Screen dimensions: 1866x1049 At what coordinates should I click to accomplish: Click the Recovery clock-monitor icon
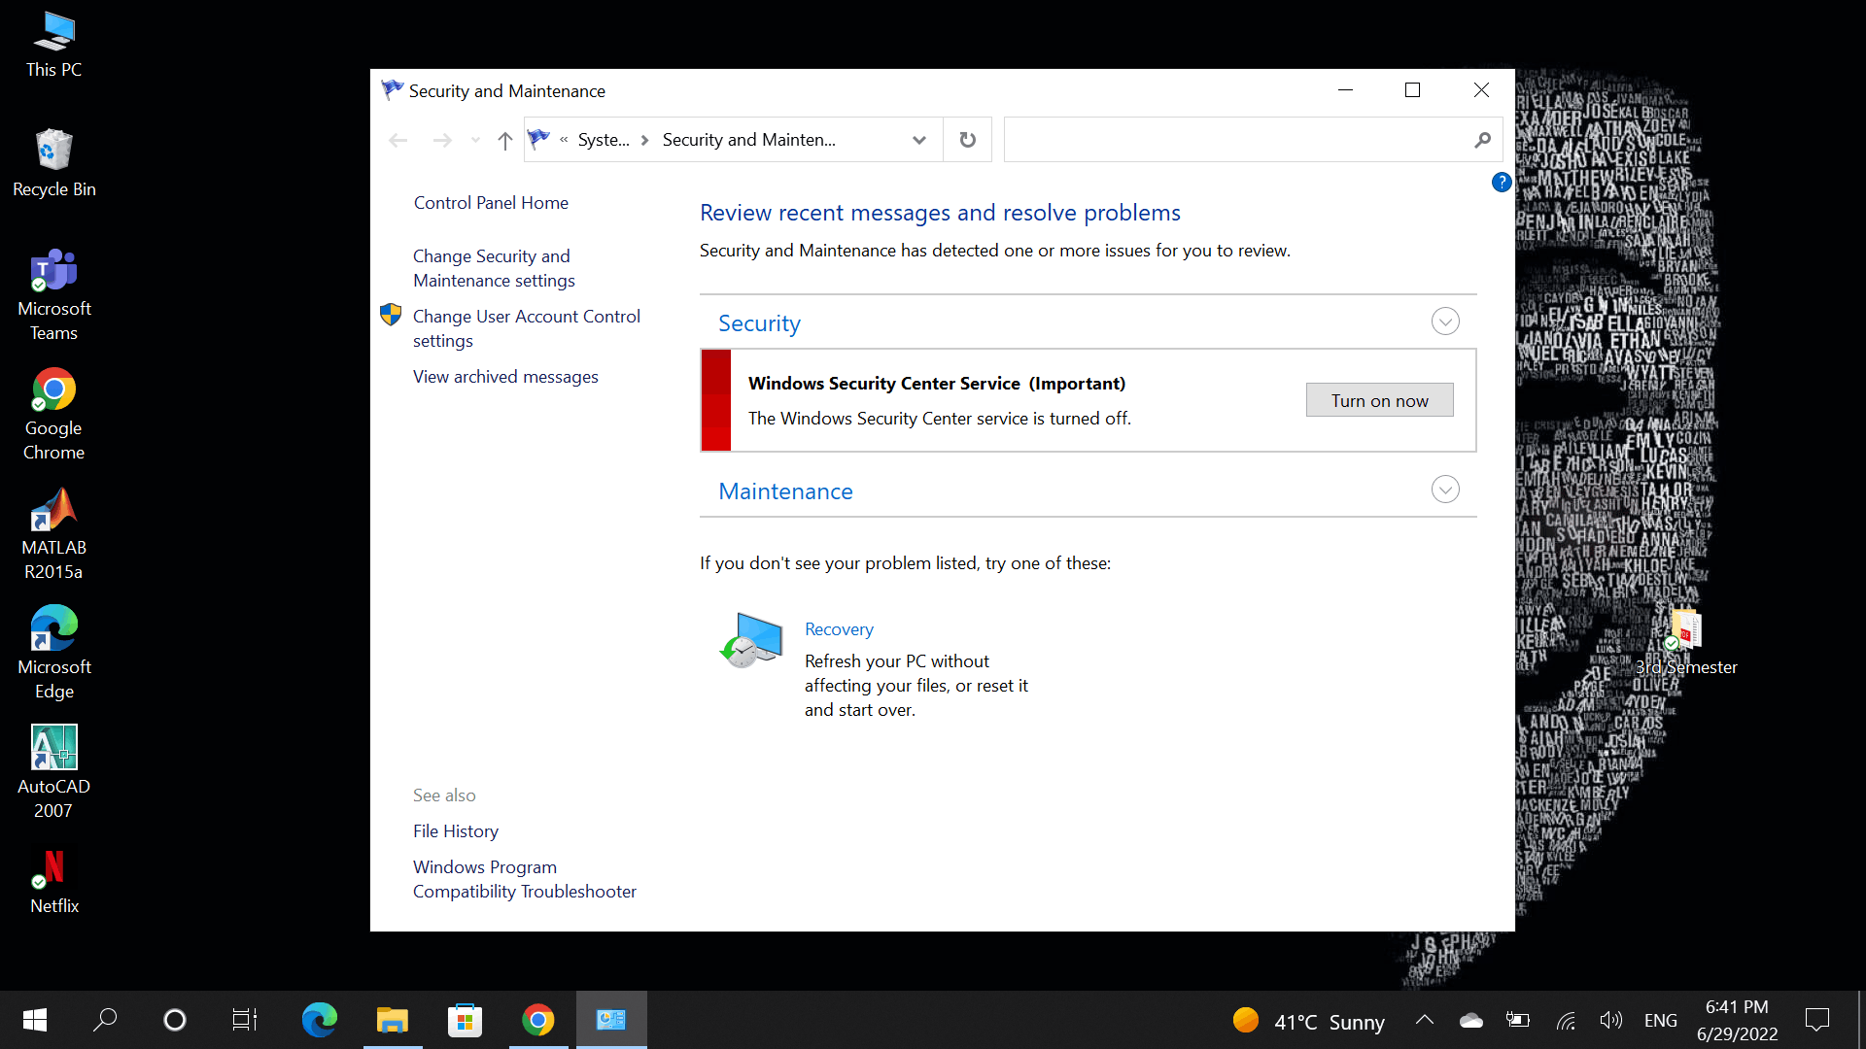[750, 640]
